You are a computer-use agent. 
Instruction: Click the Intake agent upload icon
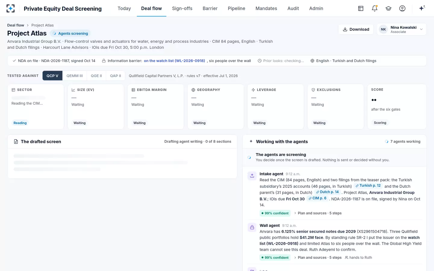tap(252, 176)
